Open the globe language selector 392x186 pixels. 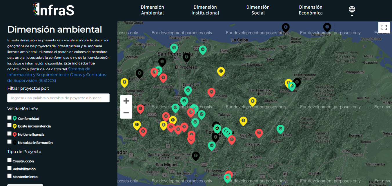tap(352, 9)
